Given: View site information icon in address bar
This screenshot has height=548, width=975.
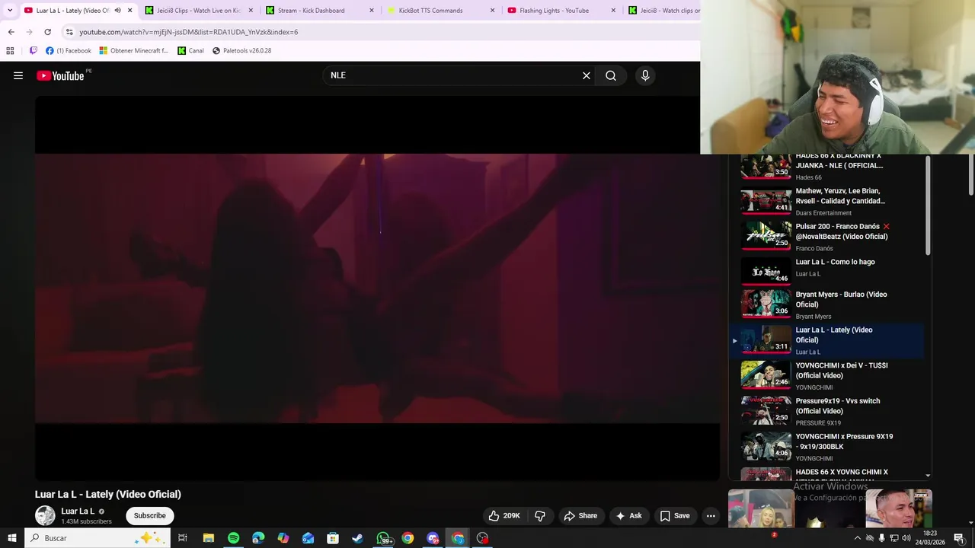Looking at the screenshot, I should pos(69,32).
